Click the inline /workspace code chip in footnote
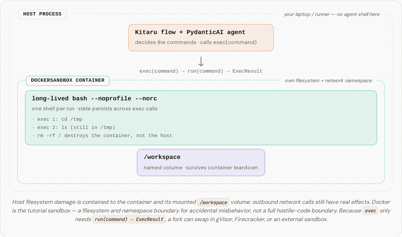This screenshot has height=237, width=402. [213, 202]
